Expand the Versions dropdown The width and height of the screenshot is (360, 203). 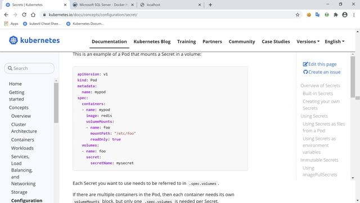[x=308, y=42]
